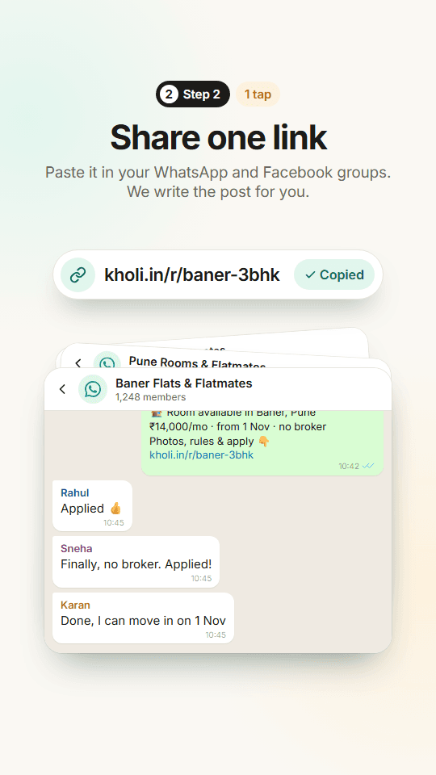436x775 pixels.
Task: Click the "Share one link" heading
Action: pyautogui.click(x=218, y=137)
